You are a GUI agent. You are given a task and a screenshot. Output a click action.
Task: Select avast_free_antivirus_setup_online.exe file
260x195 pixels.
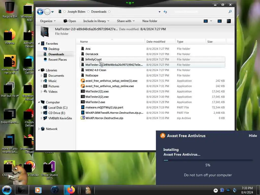pos(109,86)
